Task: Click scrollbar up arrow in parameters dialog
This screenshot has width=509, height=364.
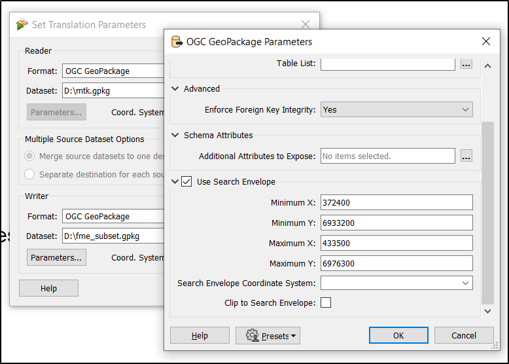Action: pyautogui.click(x=487, y=66)
